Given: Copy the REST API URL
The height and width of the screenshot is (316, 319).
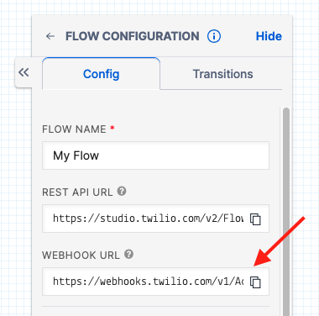Looking at the screenshot, I should [255, 219].
